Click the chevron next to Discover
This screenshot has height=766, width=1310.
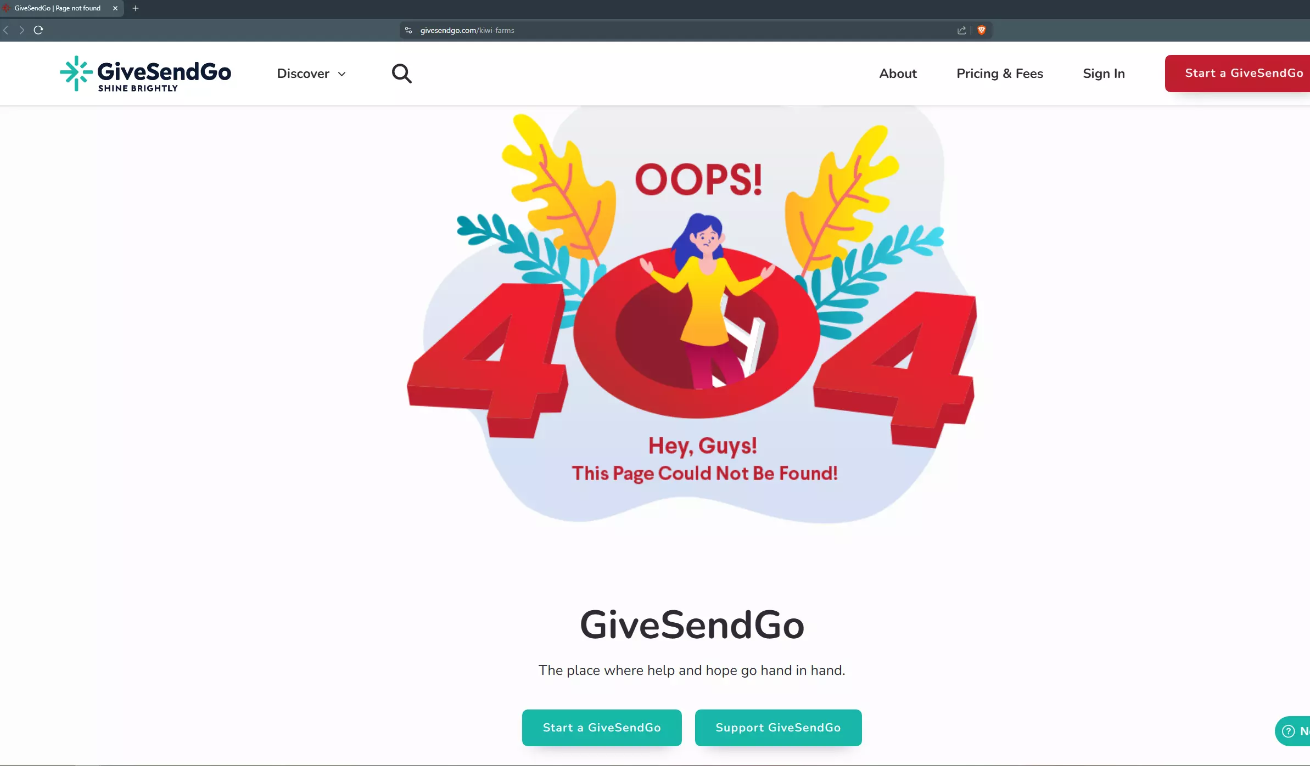point(342,74)
